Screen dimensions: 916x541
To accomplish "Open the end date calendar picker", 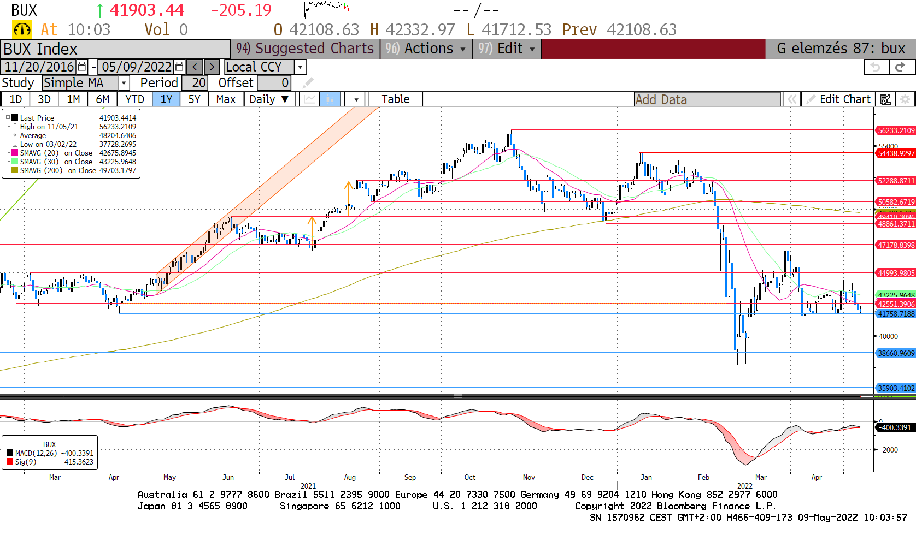I will 179,67.
